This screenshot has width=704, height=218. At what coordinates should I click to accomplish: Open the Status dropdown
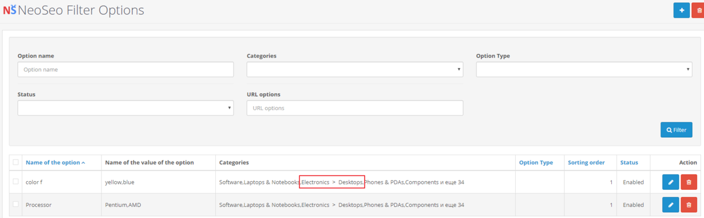point(126,108)
